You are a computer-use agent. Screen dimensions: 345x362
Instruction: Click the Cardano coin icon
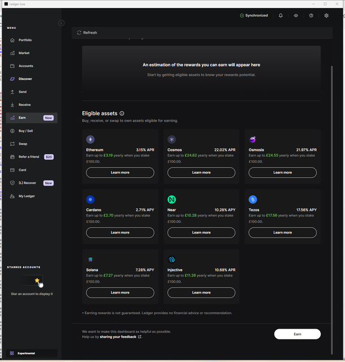[90, 200]
